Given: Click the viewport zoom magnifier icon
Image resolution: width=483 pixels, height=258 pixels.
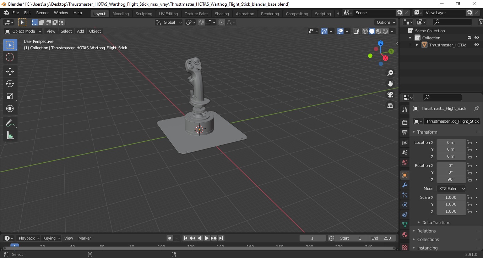Looking at the screenshot, I should point(390,73).
